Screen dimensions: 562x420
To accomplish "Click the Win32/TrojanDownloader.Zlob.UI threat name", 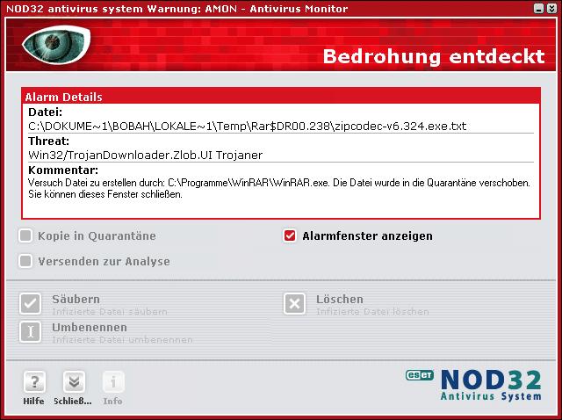I will [x=146, y=155].
